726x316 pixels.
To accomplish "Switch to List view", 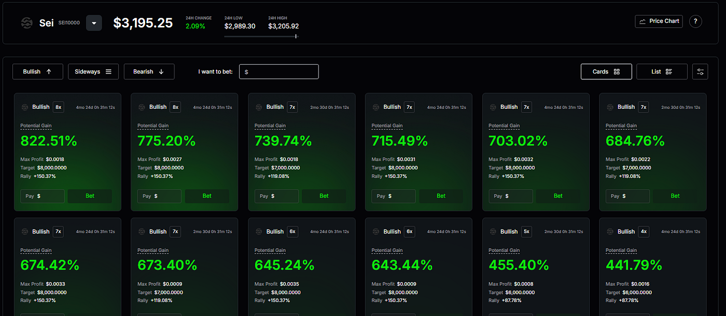I will (662, 71).
